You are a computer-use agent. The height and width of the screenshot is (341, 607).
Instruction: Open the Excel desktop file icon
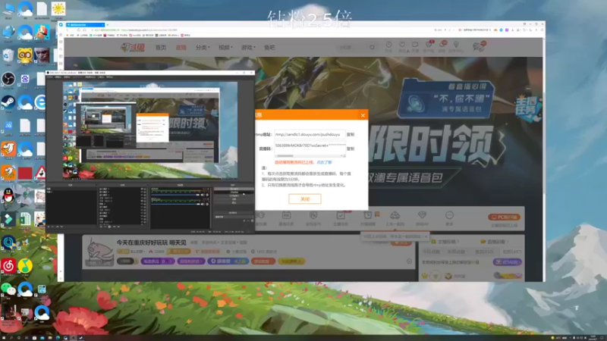point(25,219)
